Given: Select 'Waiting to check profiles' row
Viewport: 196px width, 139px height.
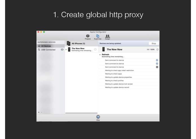Looking at the screenshot, I should [x=129, y=80].
